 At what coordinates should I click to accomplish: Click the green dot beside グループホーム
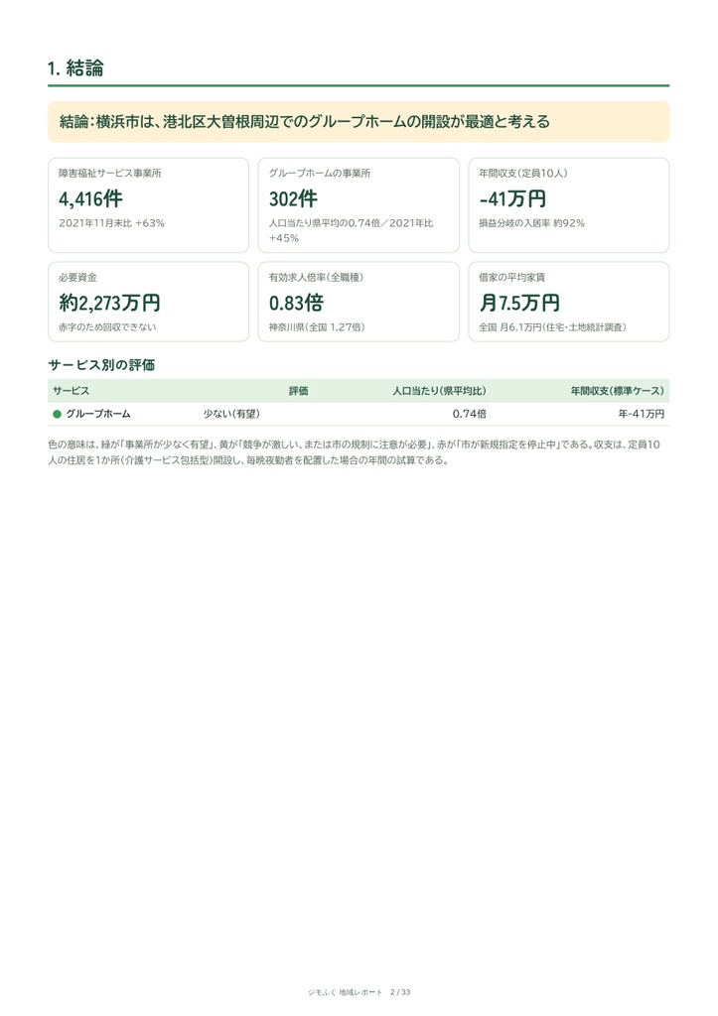tap(57, 414)
